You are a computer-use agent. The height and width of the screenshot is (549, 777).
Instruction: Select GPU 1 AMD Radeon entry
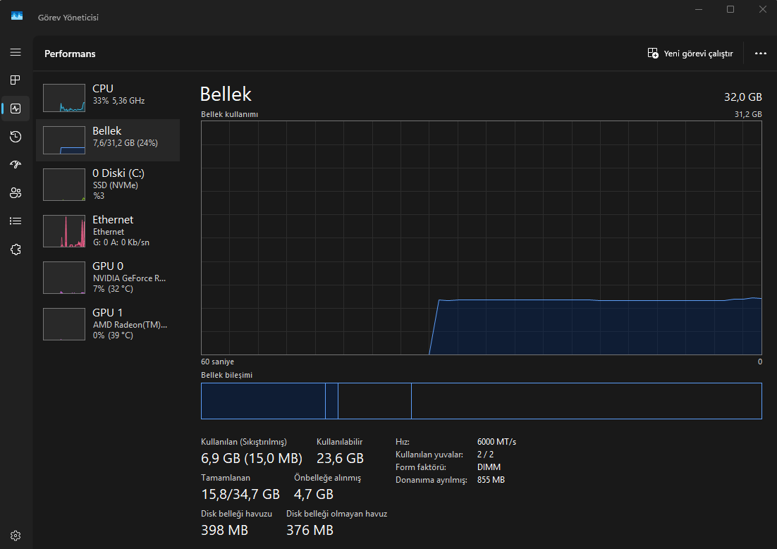(108, 324)
